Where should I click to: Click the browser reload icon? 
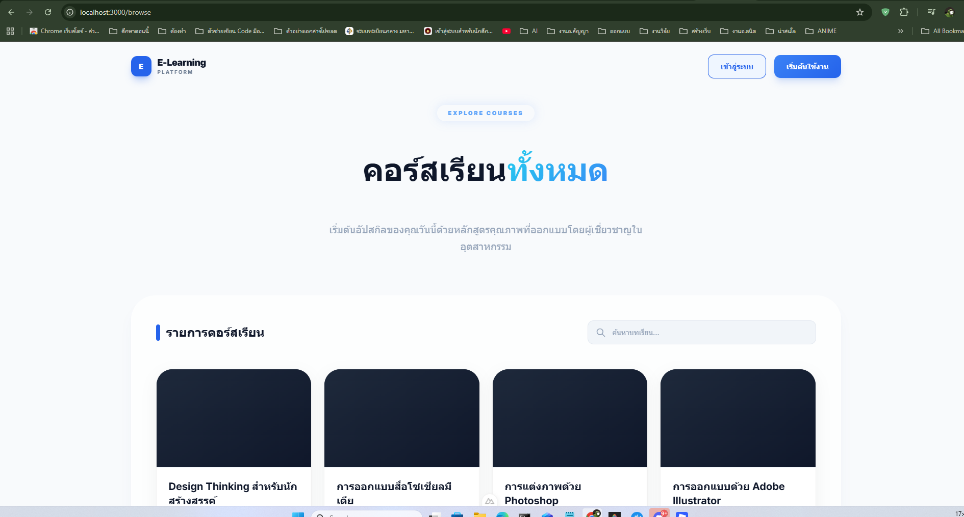48,12
